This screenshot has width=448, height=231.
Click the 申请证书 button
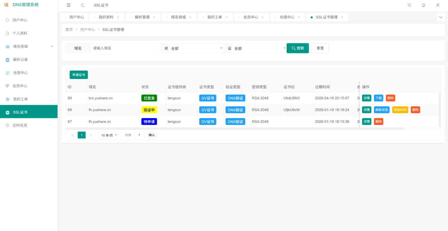coord(79,75)
